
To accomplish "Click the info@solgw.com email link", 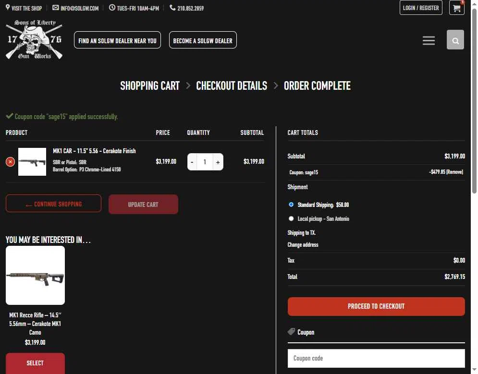I will pyautogui.click(x=75, y=8).
